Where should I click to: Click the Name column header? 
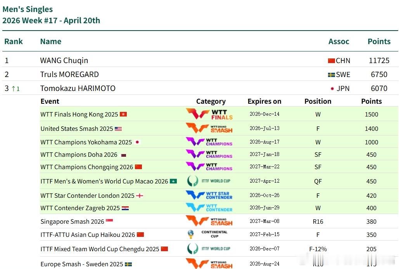pyautogui.click(x=51, y=41)
